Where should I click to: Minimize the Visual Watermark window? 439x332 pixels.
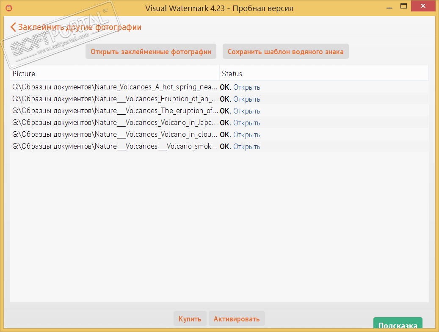389,8
